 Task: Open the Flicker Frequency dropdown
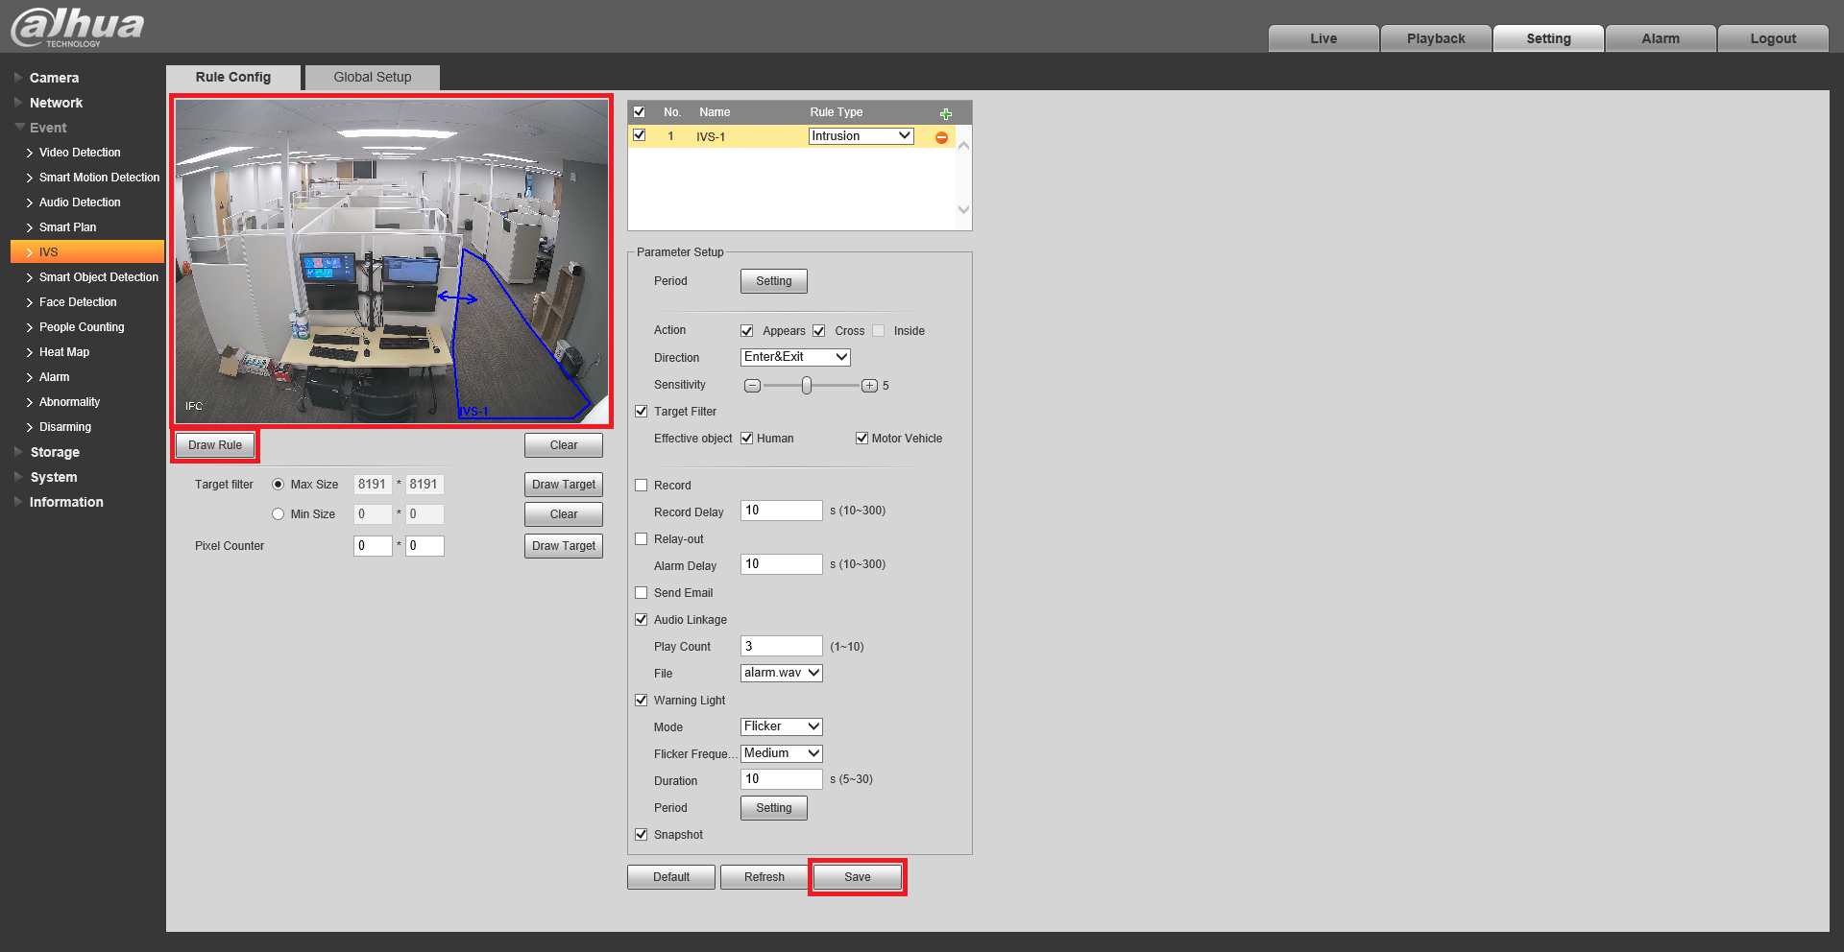click(782, 753)
